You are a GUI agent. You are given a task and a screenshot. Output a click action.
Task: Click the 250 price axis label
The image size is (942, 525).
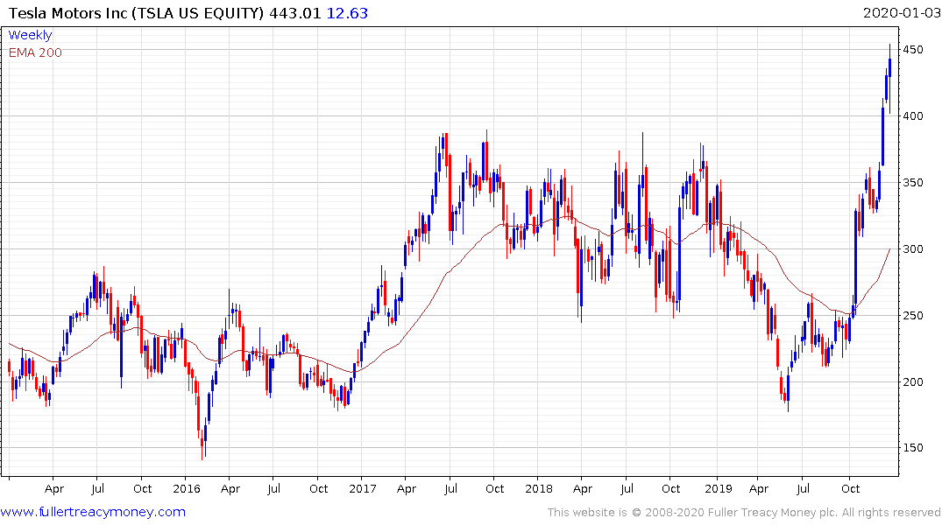(913, 316)
